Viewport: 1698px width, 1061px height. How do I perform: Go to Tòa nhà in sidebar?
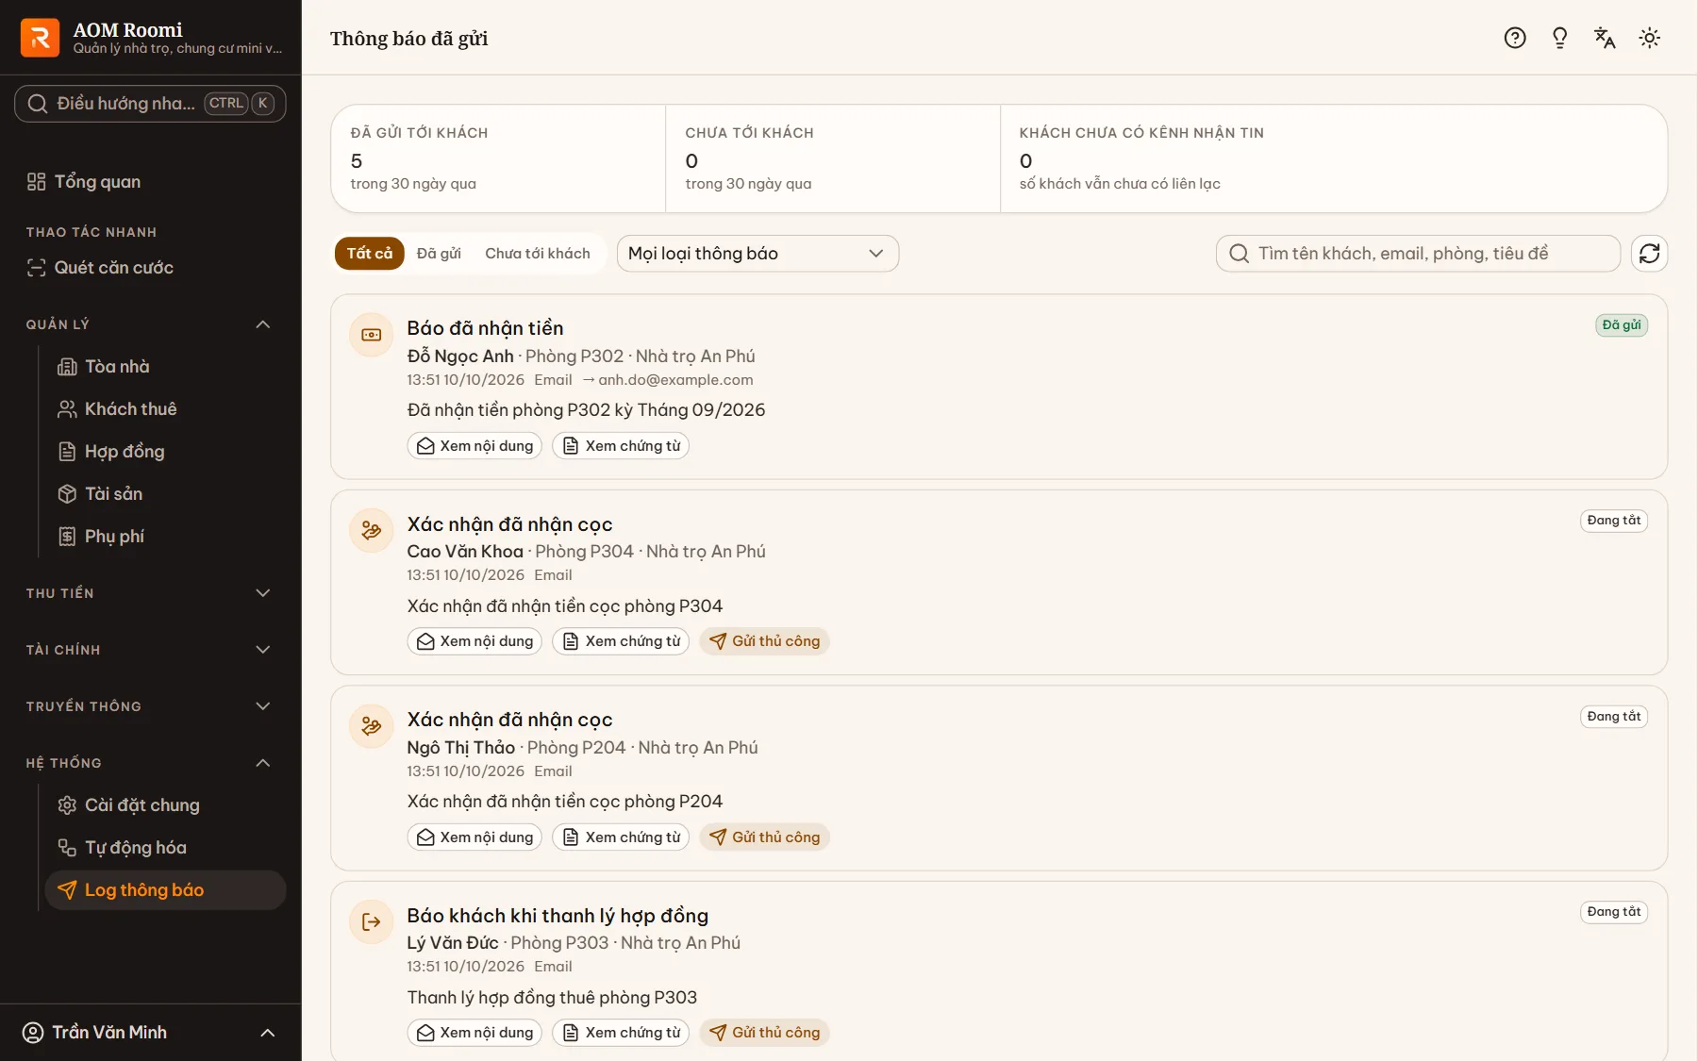tap(165, 367)
